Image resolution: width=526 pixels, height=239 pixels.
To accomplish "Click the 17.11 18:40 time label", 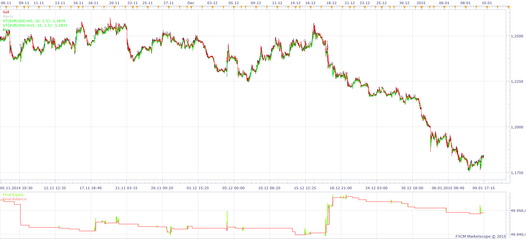I will (x=91, y=188).
